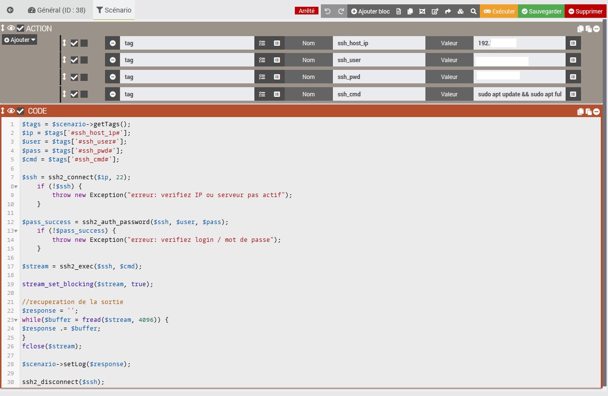608x396 pixels.
Task: Collapse the fold arrow at code line 23
Action: pyautogui.click(x=16, y=320)
